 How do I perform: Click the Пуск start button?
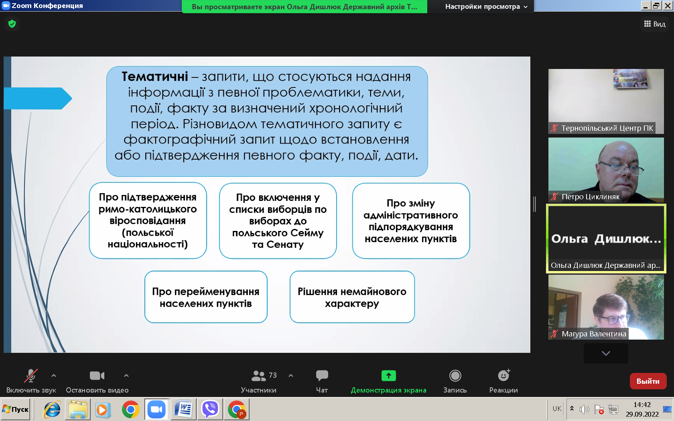(16, 409)
